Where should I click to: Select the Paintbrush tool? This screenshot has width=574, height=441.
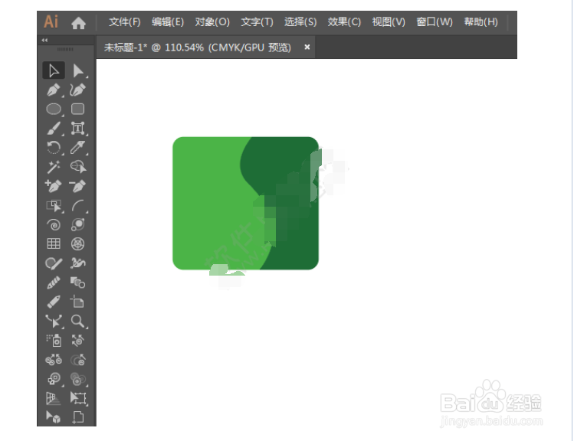54,129
